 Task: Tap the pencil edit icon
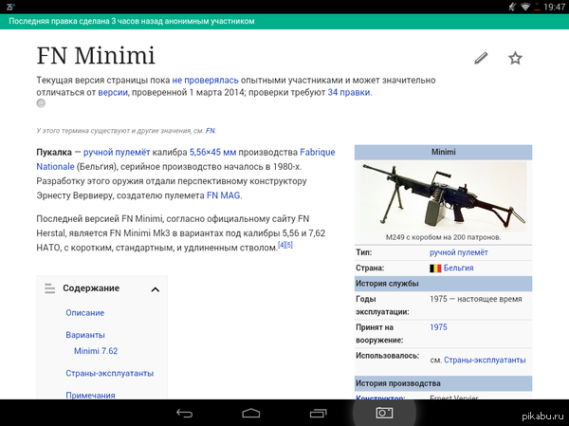[x=481, y=58]
